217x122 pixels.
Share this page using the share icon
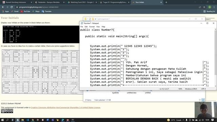200,7
